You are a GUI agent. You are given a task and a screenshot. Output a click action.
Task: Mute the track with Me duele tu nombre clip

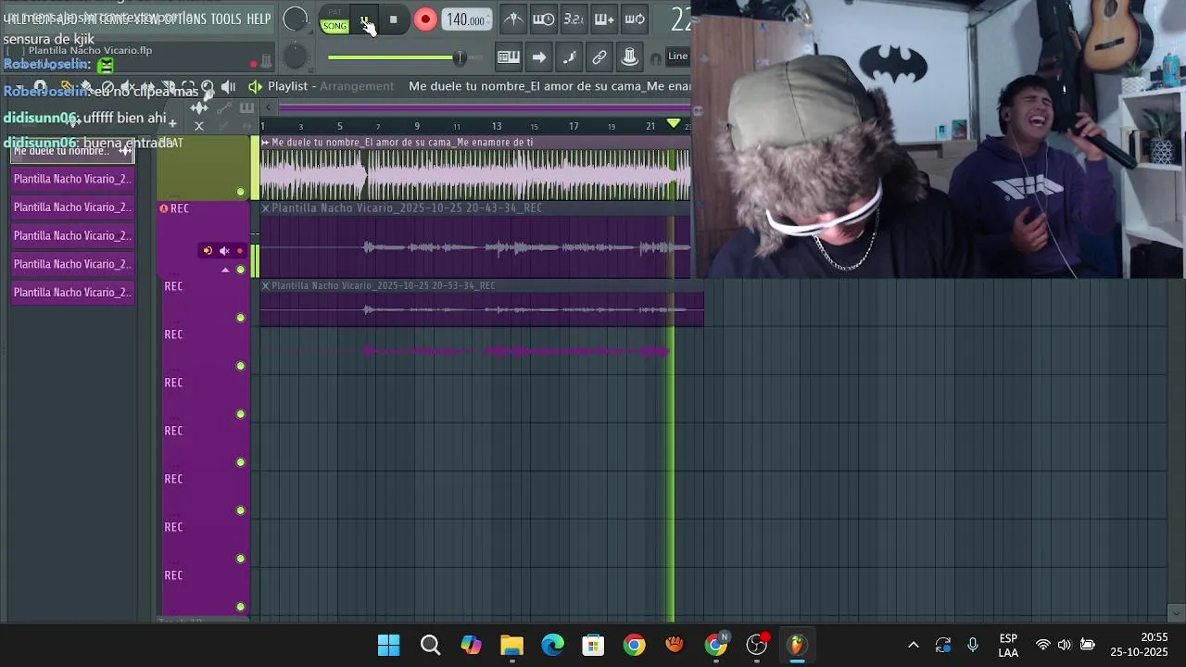point(241,192)
